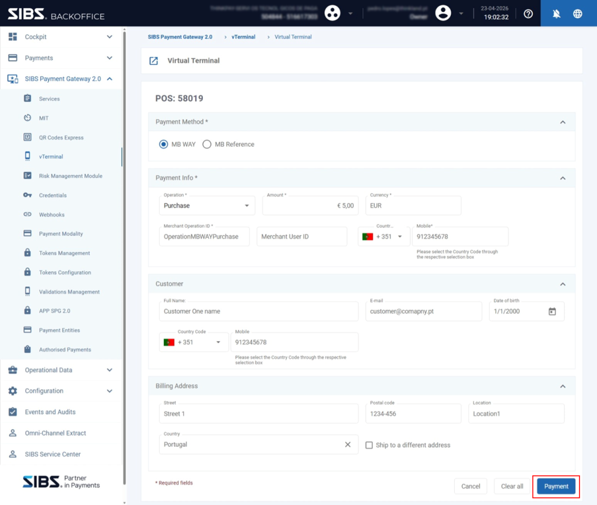Click the Virtual Terminal open-in-new icon
597x505 pixels.
(153, 61)
